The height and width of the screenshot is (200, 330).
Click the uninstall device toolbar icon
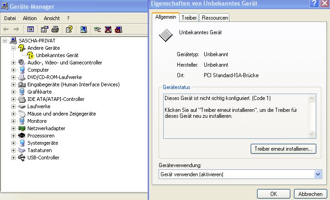[x=108, y=30]
